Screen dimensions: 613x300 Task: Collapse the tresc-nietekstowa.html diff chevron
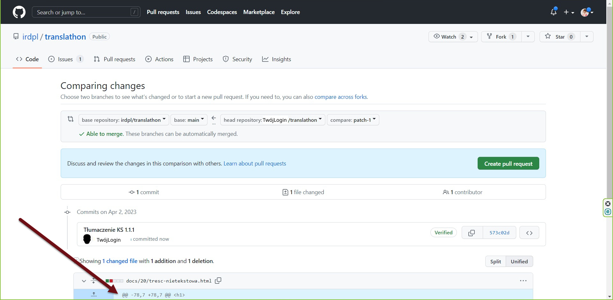coord(84,281)
